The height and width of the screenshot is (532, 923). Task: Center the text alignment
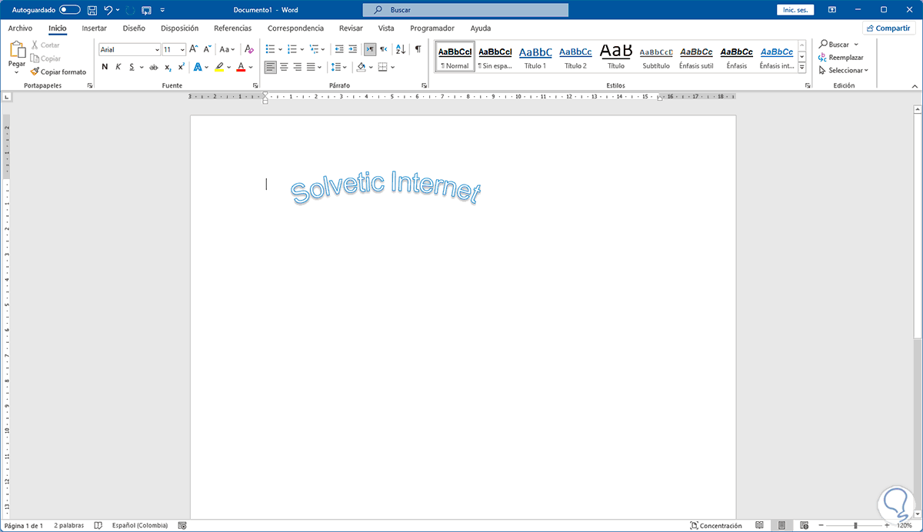point(284,67)
